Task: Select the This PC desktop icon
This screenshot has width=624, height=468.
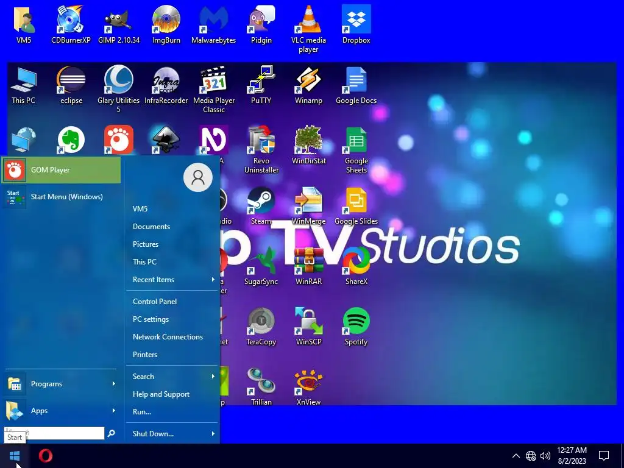Action: tap(24, 85)
